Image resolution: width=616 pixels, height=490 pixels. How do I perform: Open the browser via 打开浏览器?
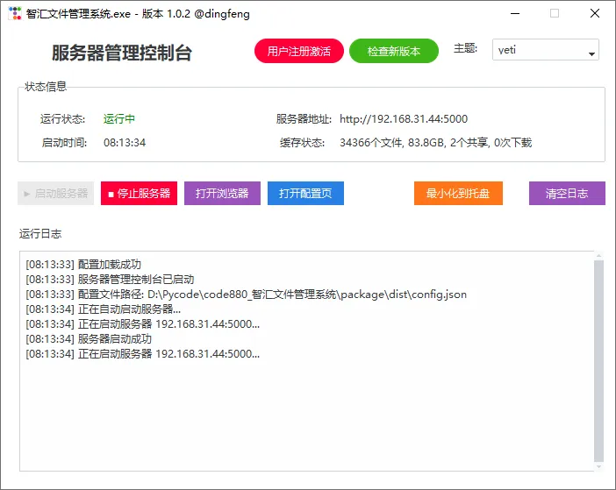(222, 194)
